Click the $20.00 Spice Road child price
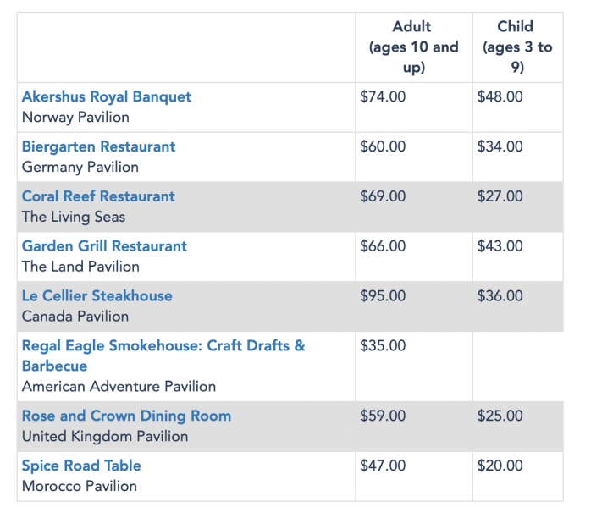 500,466
